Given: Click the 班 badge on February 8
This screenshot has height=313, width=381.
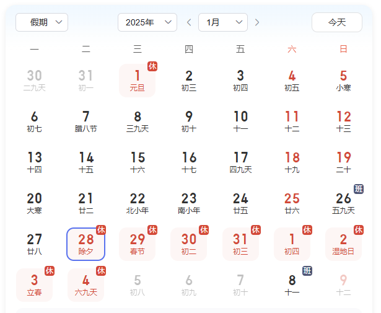Looking at the screenshot, I should [307, 271].
